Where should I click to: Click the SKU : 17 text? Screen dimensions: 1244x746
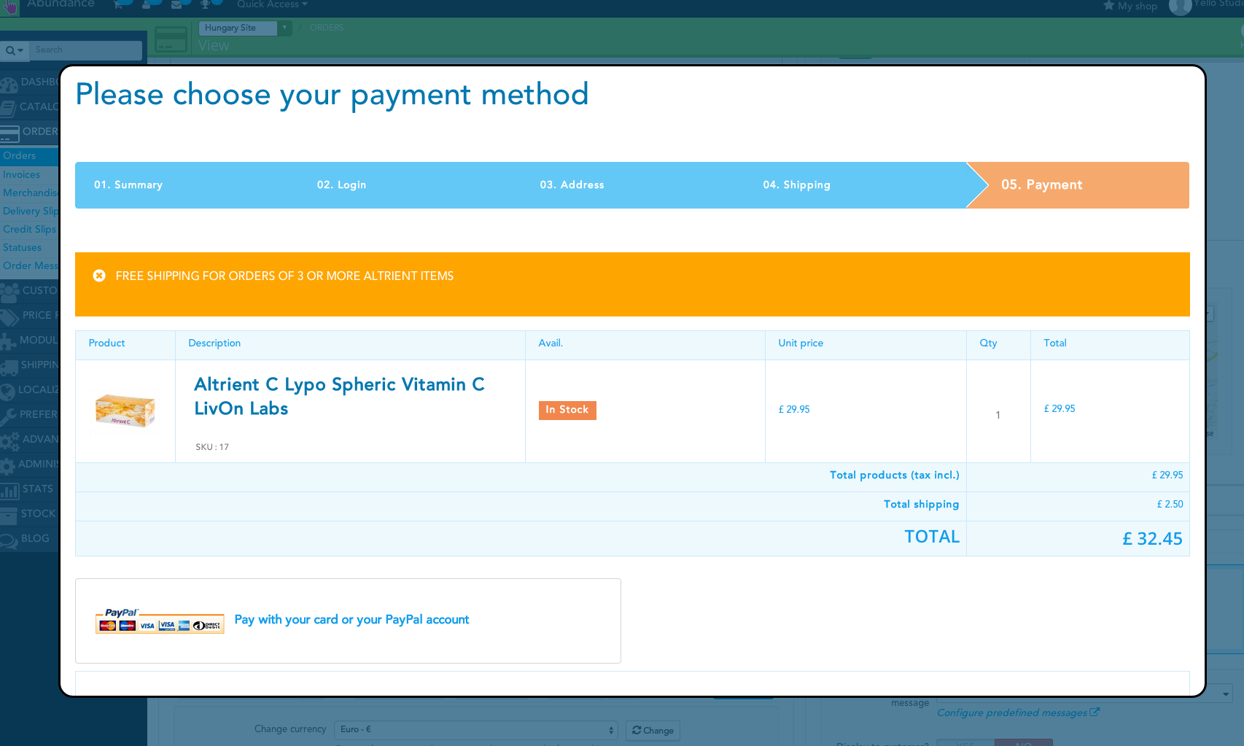tap(212, 447)
